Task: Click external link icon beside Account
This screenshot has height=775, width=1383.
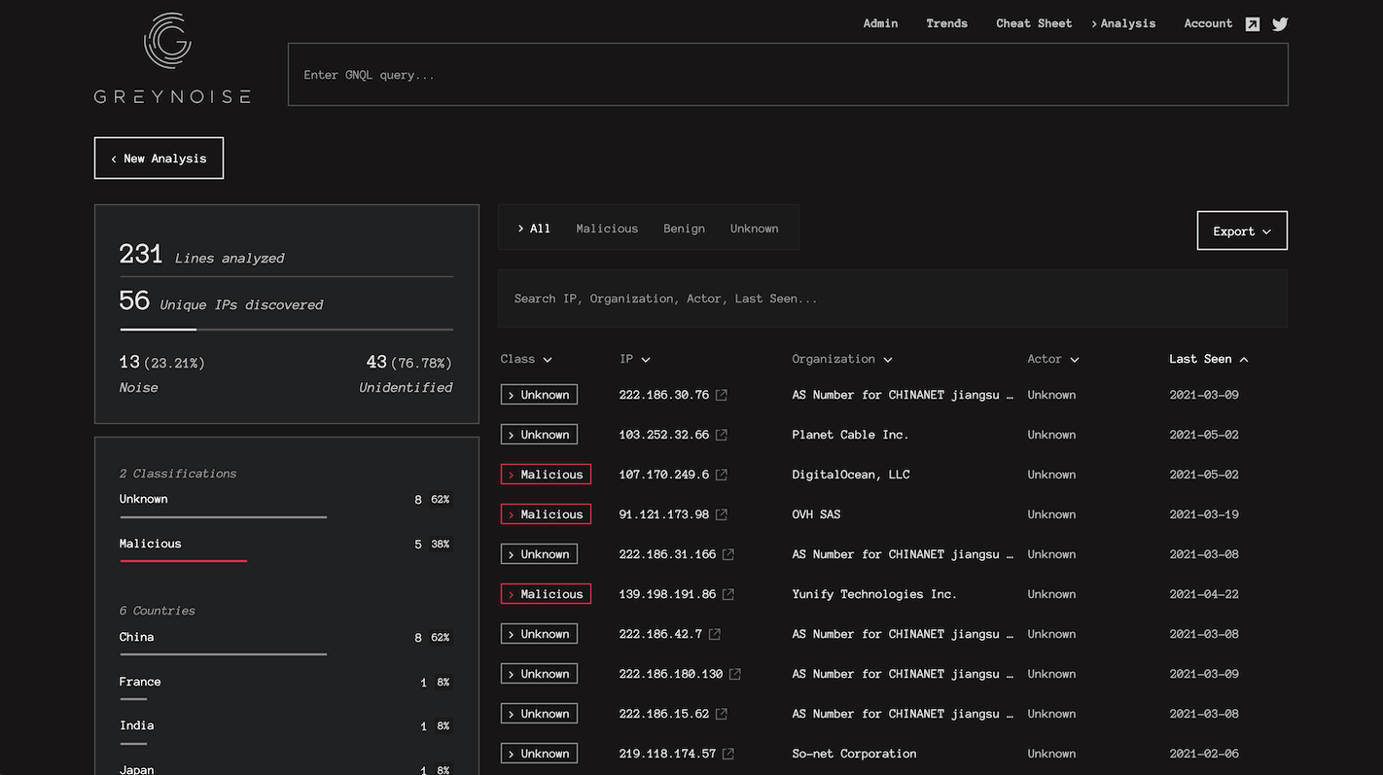Action: 1253,24
